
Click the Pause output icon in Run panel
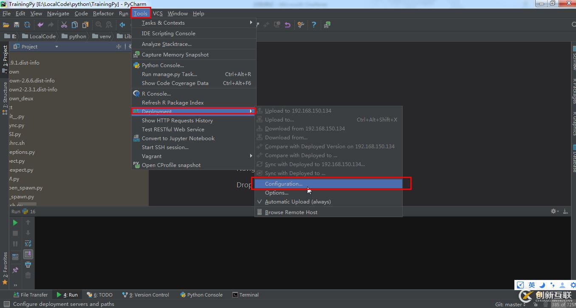[15, 243]
